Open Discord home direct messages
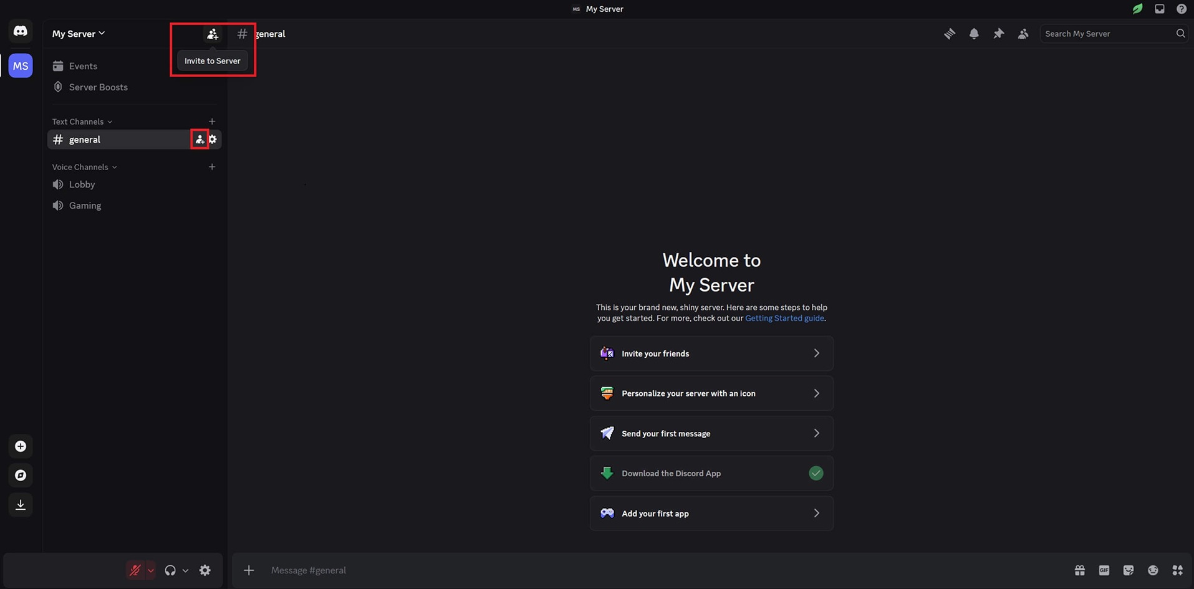The width and height of the screenshot is (1194, 589). (x=21, y=31)
